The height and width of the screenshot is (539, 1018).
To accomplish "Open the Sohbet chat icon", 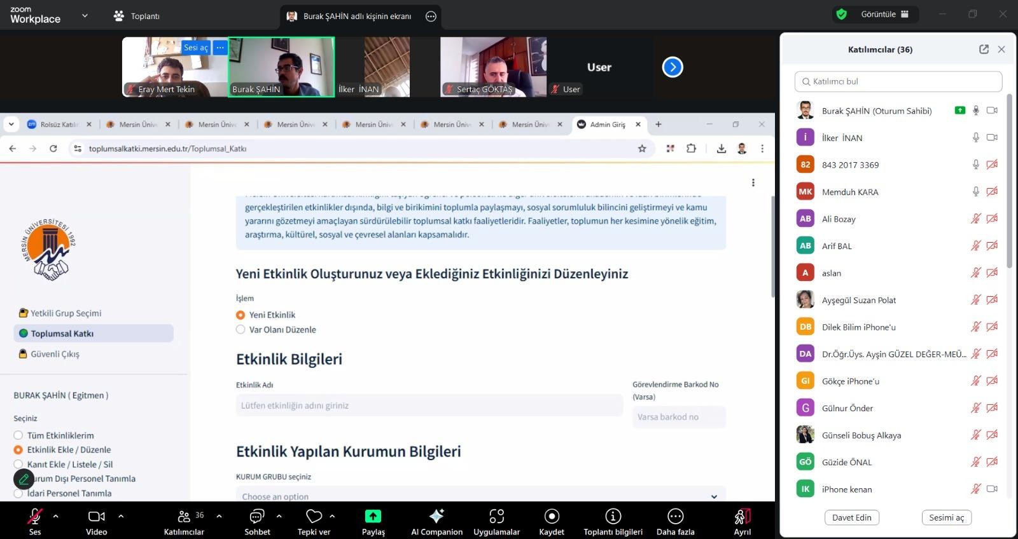I will [257, 516].
